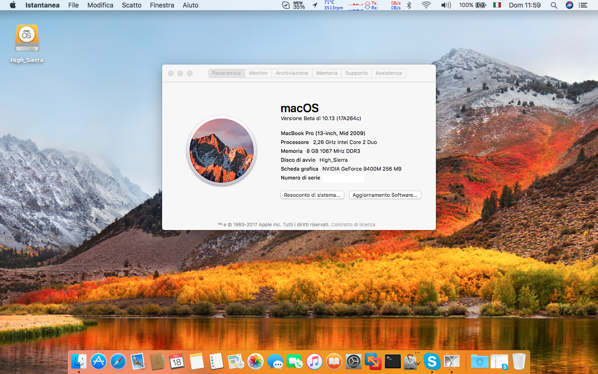The width and height of the screenshot is (598, 374).
Task: Switch to the Assistenza tab
Action: 389,73
